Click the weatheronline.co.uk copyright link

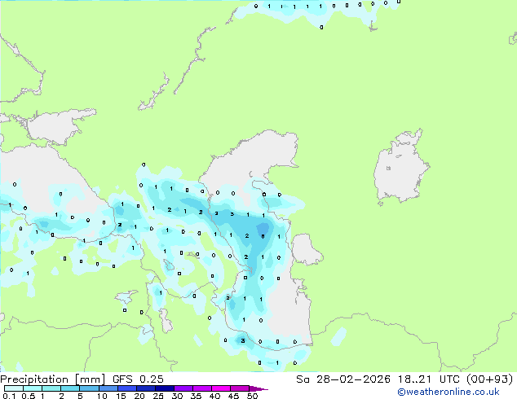click(x=449, y=392)
